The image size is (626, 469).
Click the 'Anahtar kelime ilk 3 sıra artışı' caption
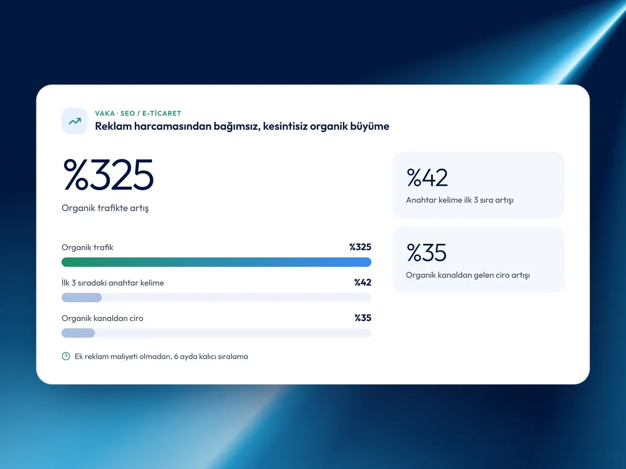pyautogui.click(x=460, y=200)
